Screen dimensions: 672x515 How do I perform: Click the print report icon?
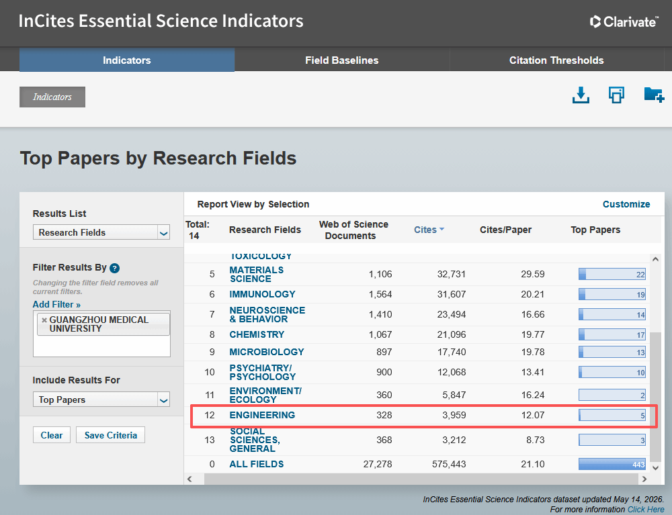pos(616,95)
